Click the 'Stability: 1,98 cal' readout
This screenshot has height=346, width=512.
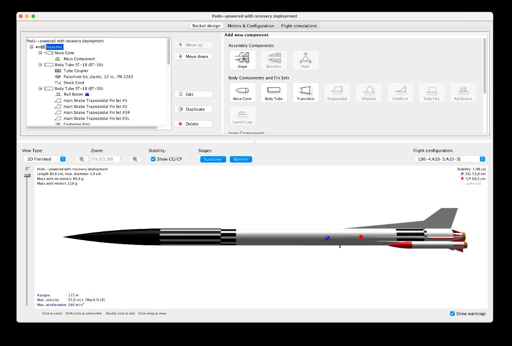pyautogui.click(x=471, y=169)
